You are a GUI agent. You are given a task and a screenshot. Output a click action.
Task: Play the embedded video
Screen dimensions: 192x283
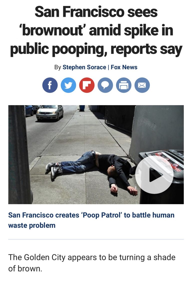point(154,175)
